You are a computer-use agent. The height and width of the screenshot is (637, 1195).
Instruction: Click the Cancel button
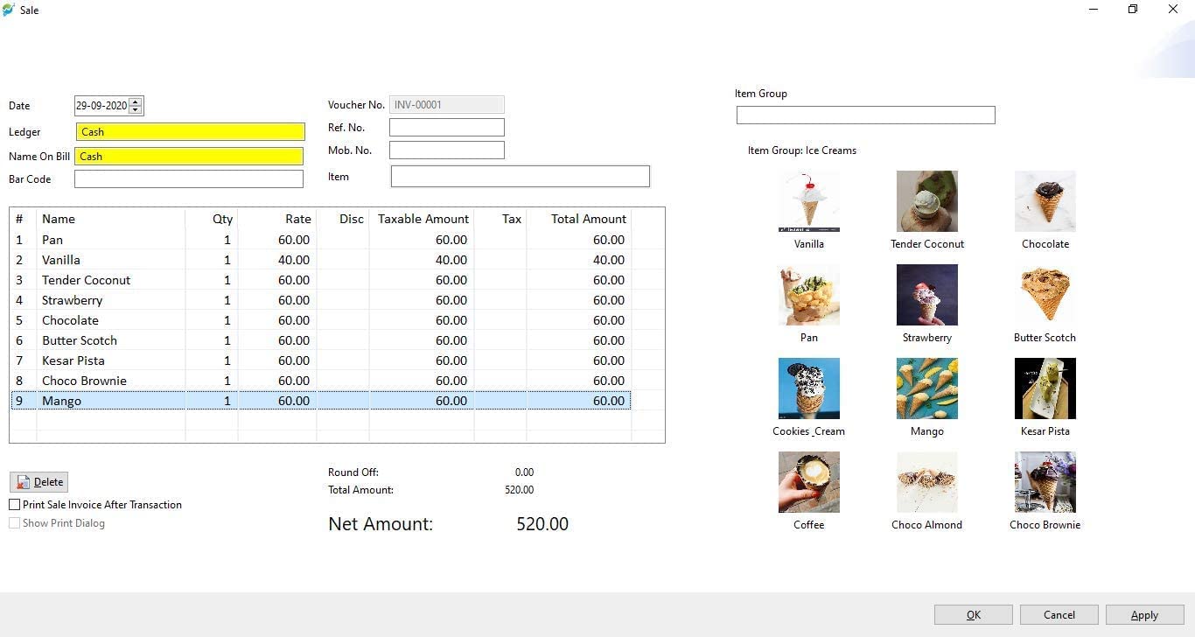(1059, 615)
